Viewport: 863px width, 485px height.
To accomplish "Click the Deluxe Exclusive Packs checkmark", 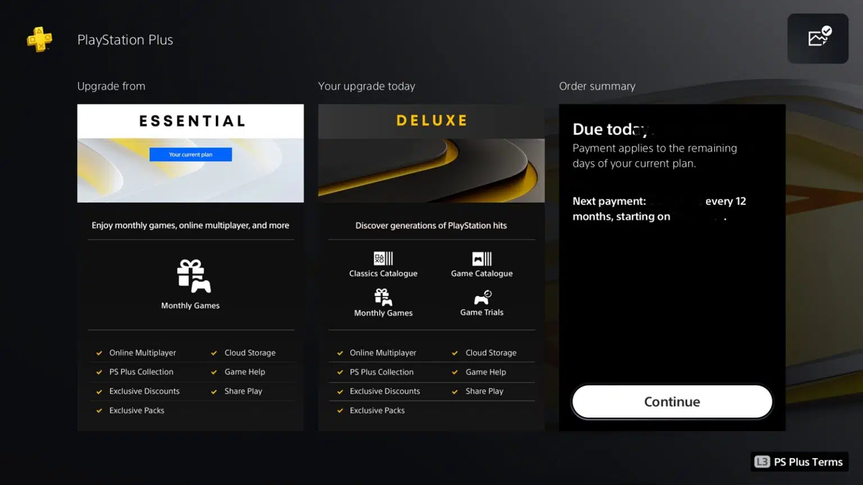I will [x=340, y=411].
